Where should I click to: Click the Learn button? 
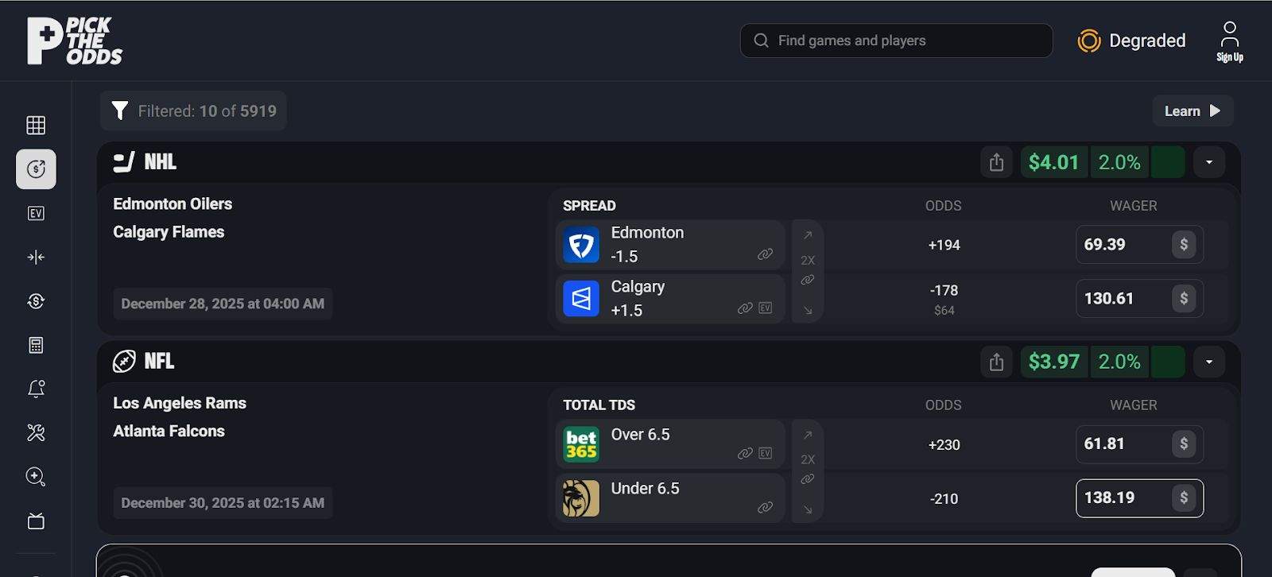pyautogui.click(x=1192, y=111)
